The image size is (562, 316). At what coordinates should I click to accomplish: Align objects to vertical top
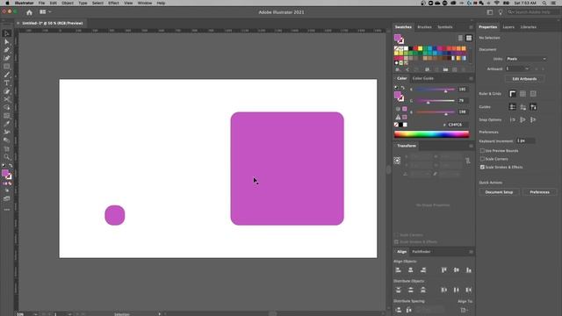[x=444, y=270]
